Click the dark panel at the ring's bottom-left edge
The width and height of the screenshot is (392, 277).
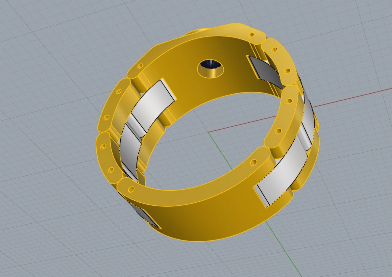point(148,217)
